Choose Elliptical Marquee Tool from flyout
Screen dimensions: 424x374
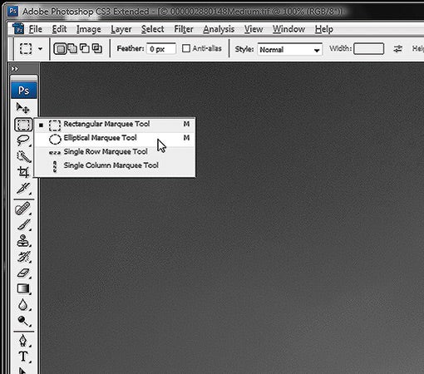click(115, 138)
